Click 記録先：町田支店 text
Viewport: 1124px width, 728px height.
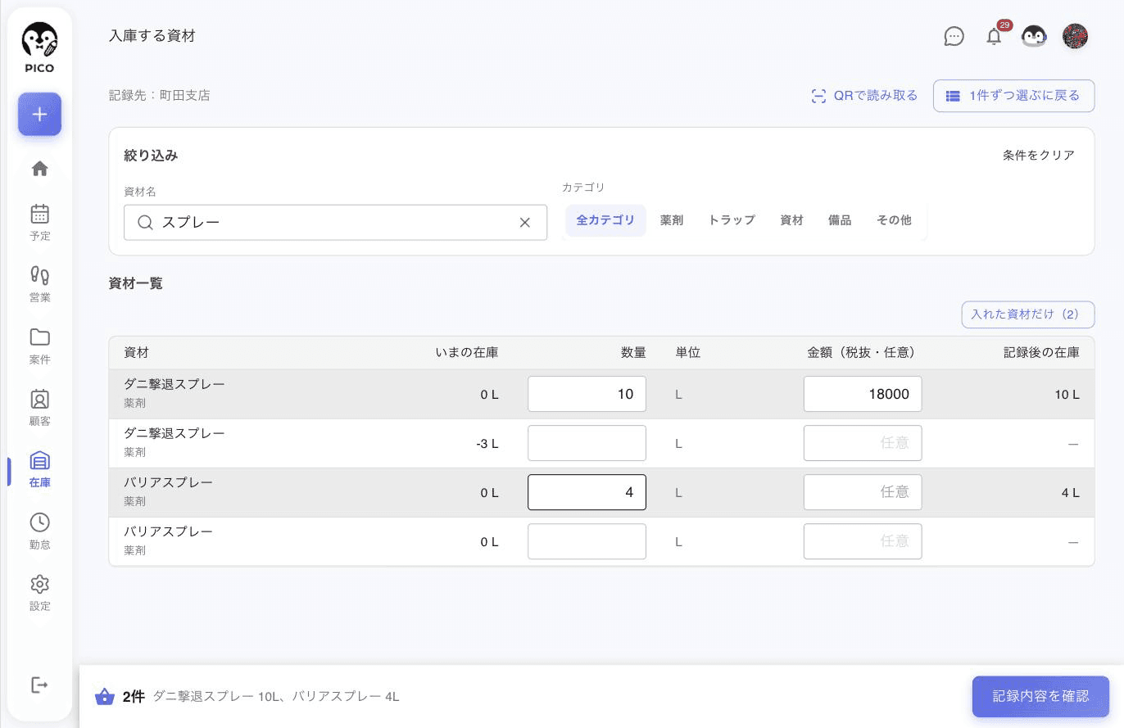click(x=159, y=96)
